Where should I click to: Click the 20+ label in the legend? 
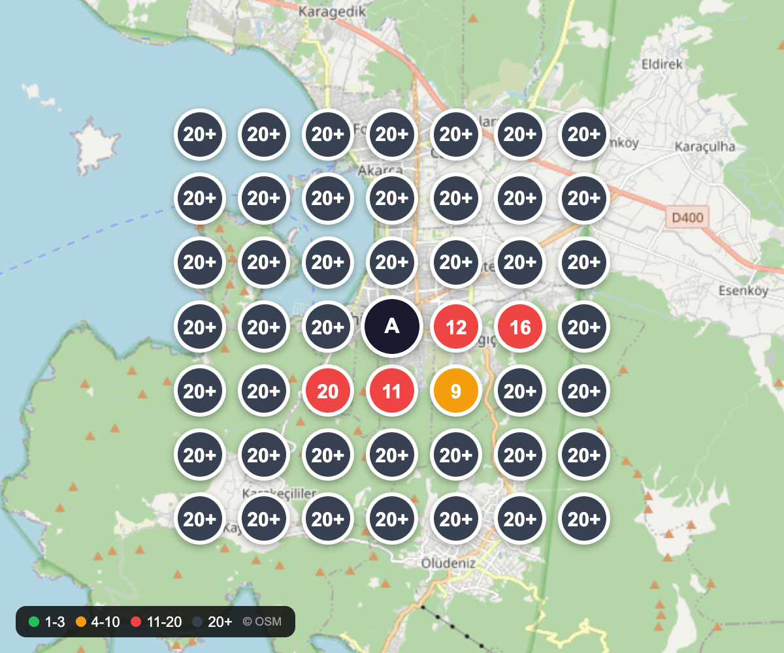(x=220, y=622)
